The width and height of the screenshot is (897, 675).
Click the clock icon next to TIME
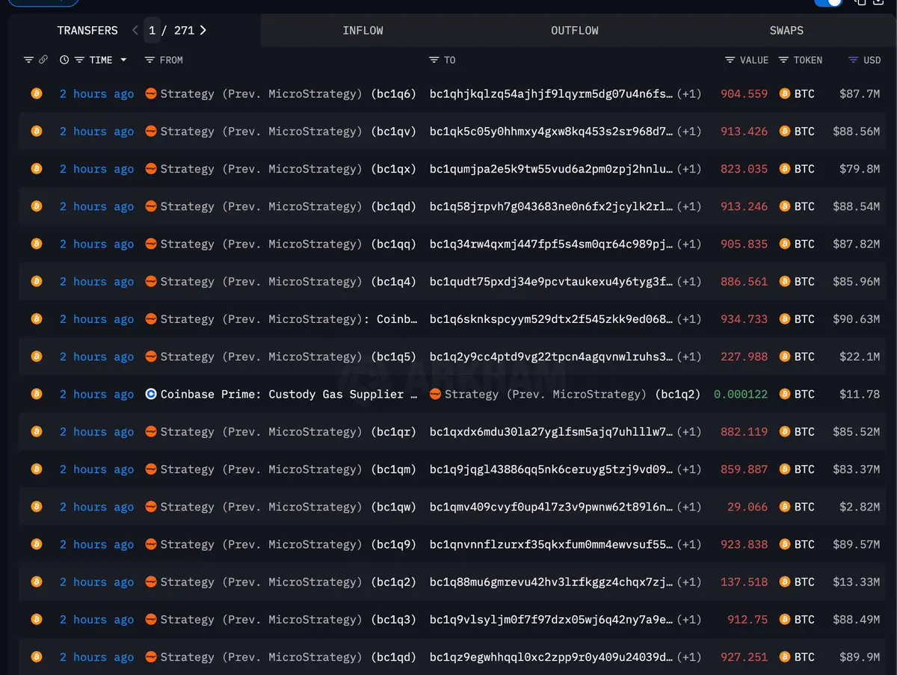click(x=64, y=60)
